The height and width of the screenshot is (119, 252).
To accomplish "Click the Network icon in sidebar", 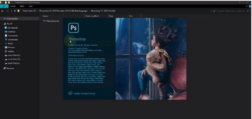I will 5,68.
